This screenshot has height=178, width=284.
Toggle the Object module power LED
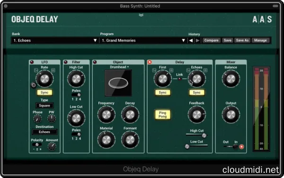click(x=95, y=62)
